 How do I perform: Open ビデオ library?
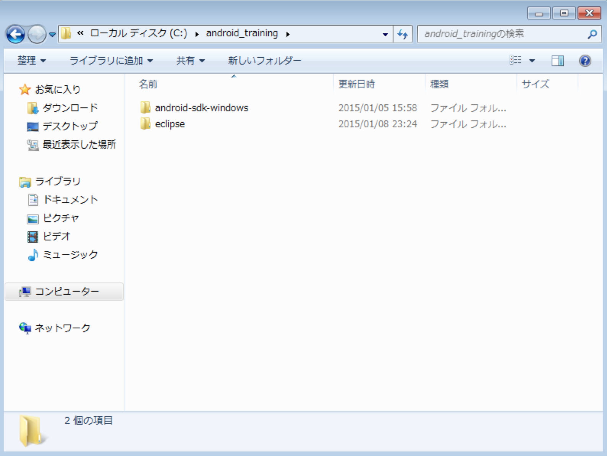tap(57, 236)
